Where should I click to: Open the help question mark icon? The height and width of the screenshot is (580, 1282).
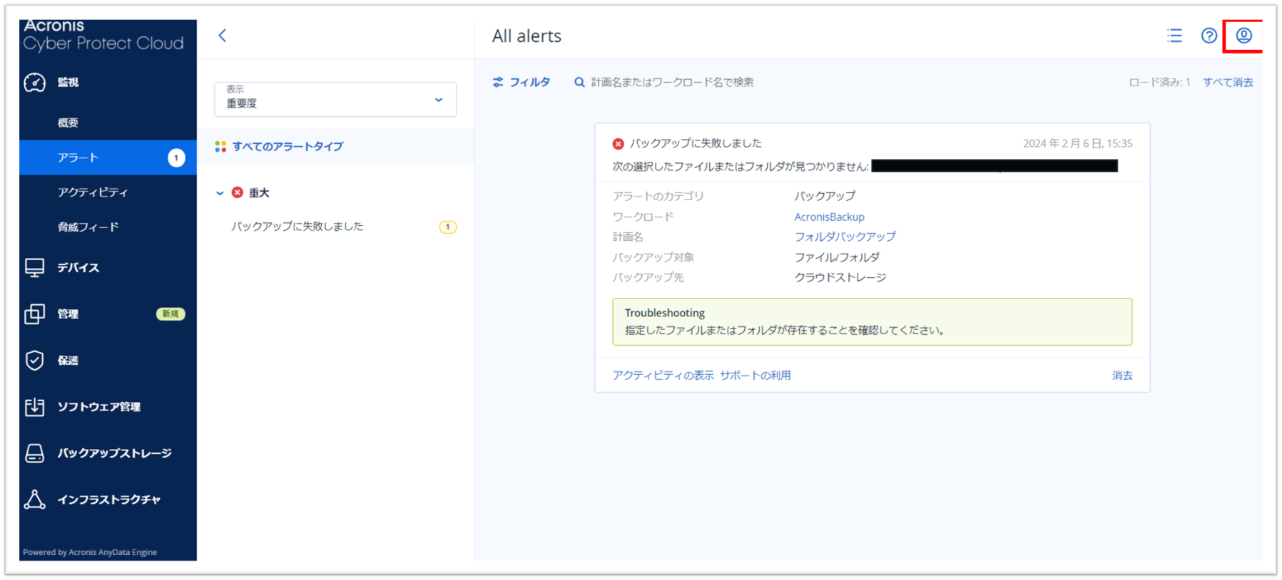click(1209, 36)
